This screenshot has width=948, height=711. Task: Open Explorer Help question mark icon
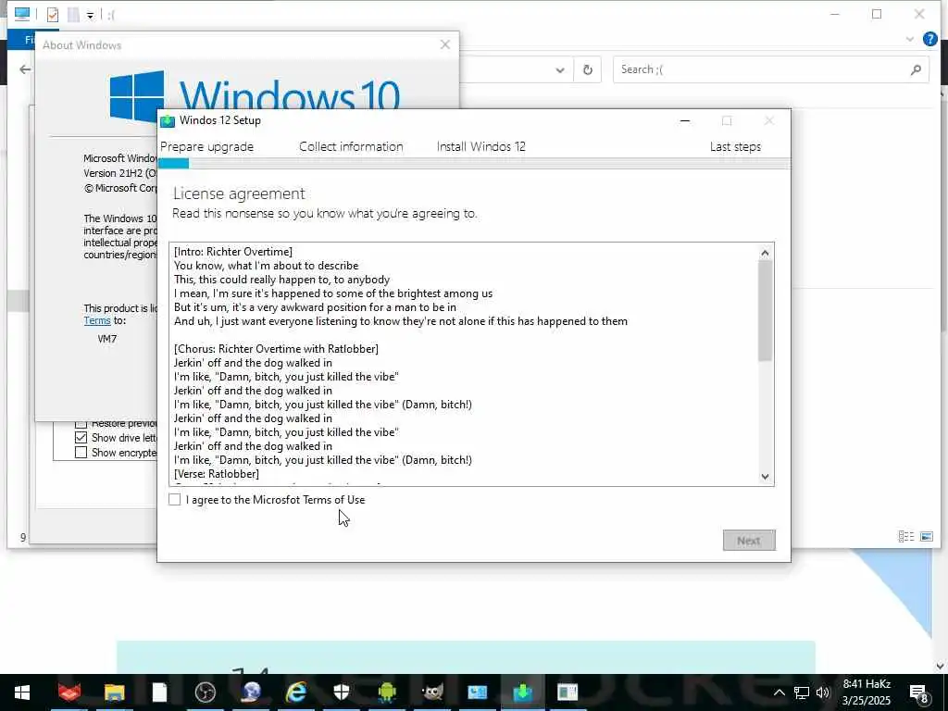click(929, 39)
